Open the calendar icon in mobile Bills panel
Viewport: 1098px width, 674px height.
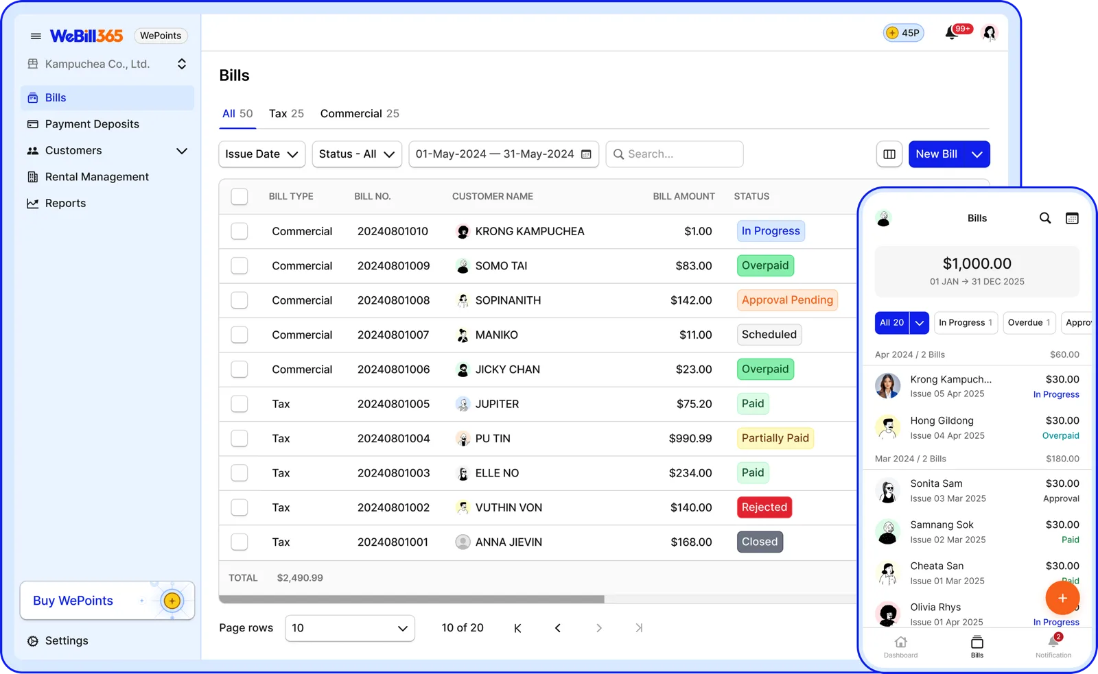[x=1072, y=218]
